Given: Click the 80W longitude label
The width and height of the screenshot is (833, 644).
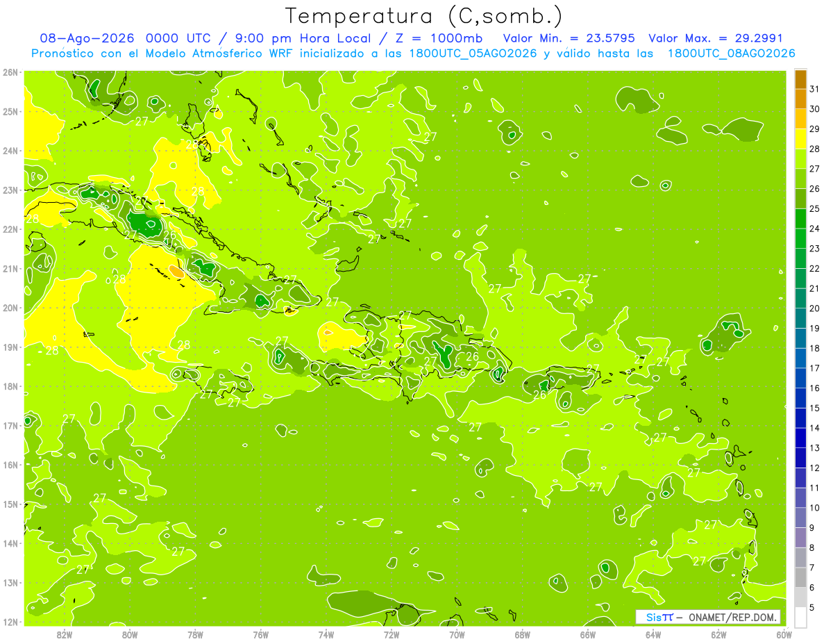Looking at the screenshot, I should point(129,634).
